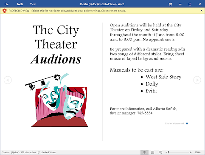205x155 pixels.
Task: Click the zoom in plus button
Action: click(x=191, y=152)
